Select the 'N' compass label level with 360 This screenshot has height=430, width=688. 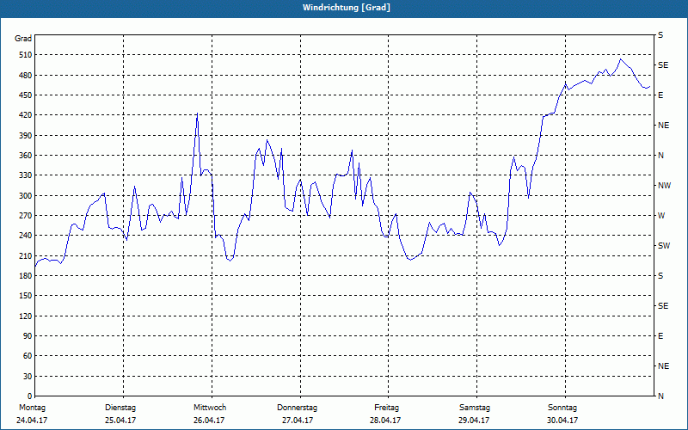point(660,156)
